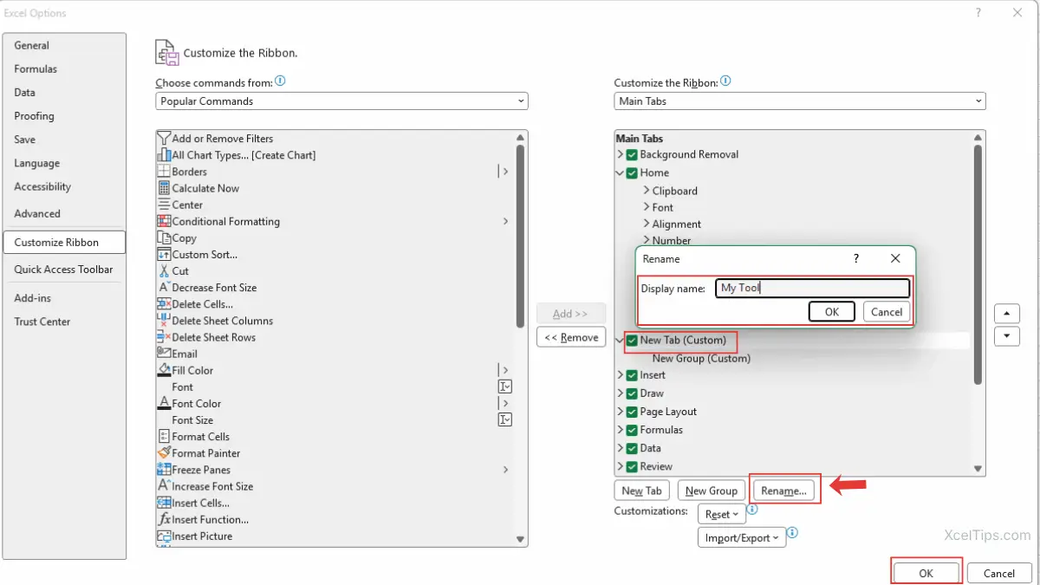The image size is (1040, 585).
Task: Click the Add or Remove Filters icon
Action: (x=164, y=139)
